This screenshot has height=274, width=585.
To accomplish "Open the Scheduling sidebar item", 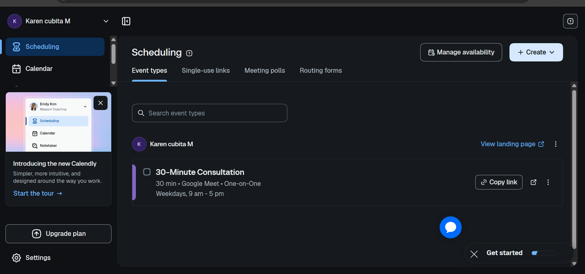I will [55, 47].
